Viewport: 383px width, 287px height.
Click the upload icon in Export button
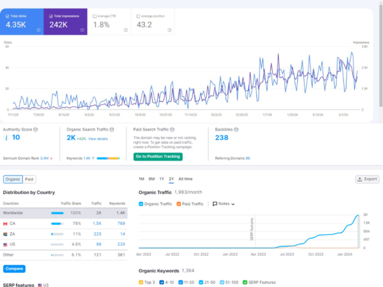point(360,179)
